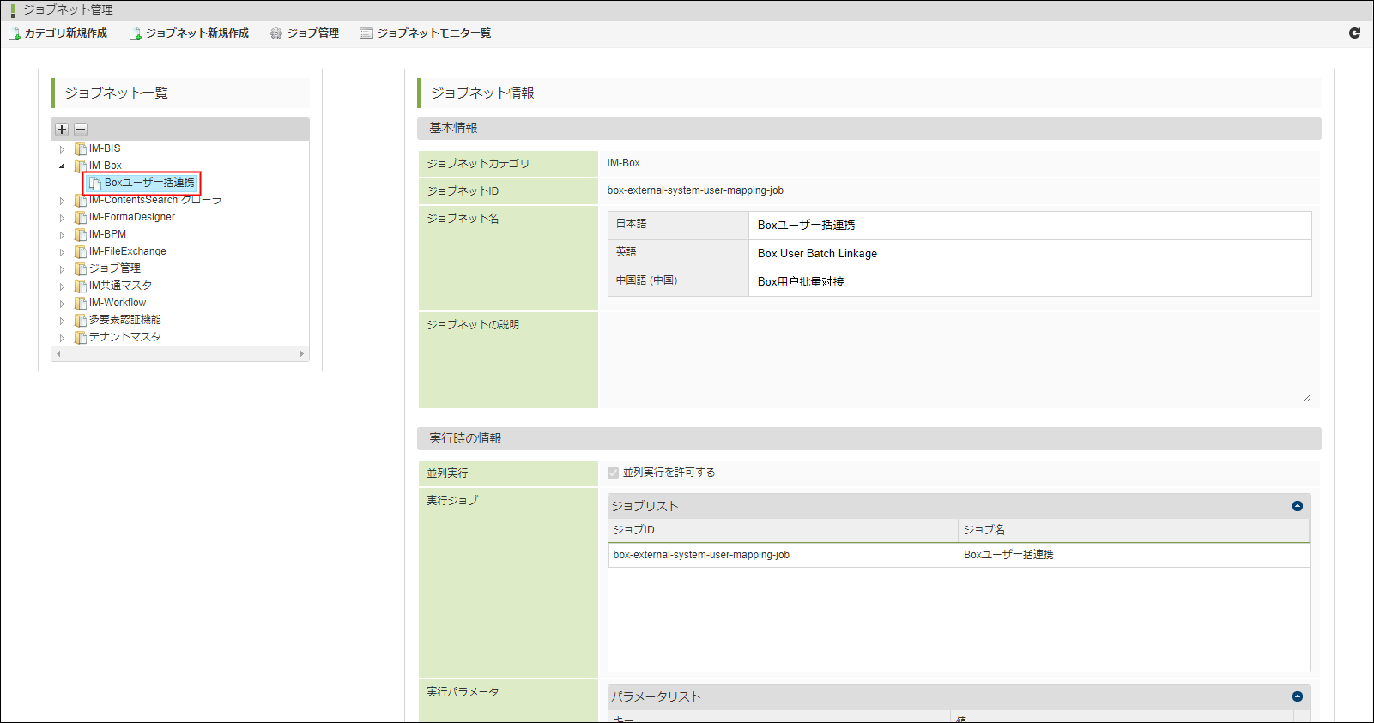Click the IM-BIS folder icon
This screenshot has height=723, width=1374.
(x=81, y=148)
